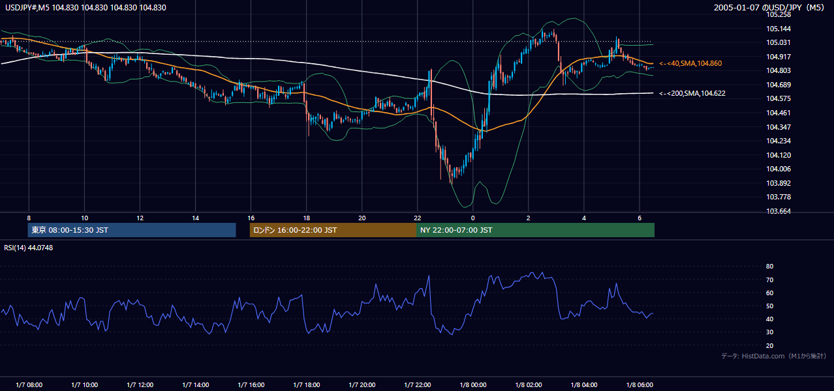Click hour marker 18 under price chart

(x=306, y=218)
